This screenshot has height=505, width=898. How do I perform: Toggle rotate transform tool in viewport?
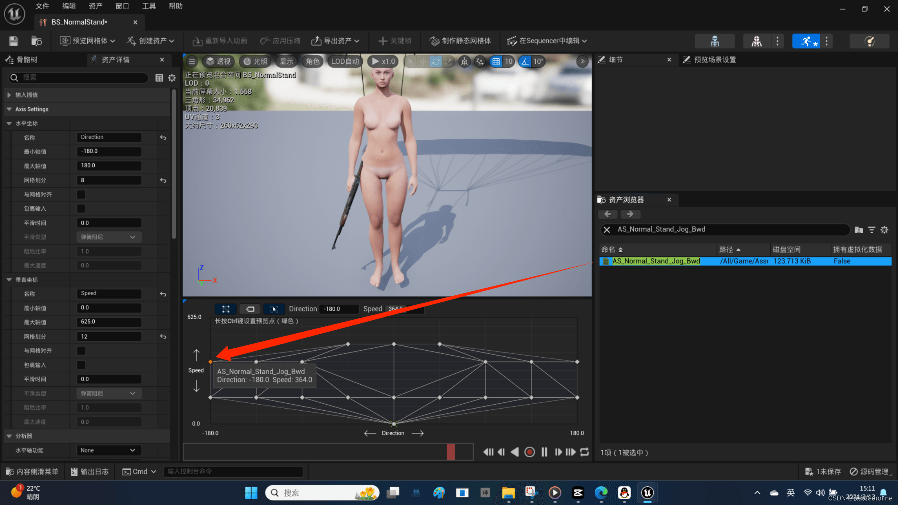[436, 62]
